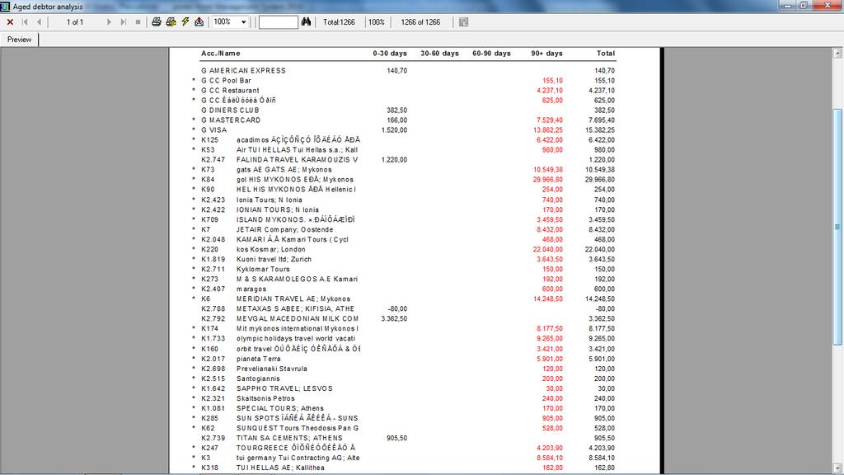Click the 29.966,80 red amount for K84

coord(548,180)
